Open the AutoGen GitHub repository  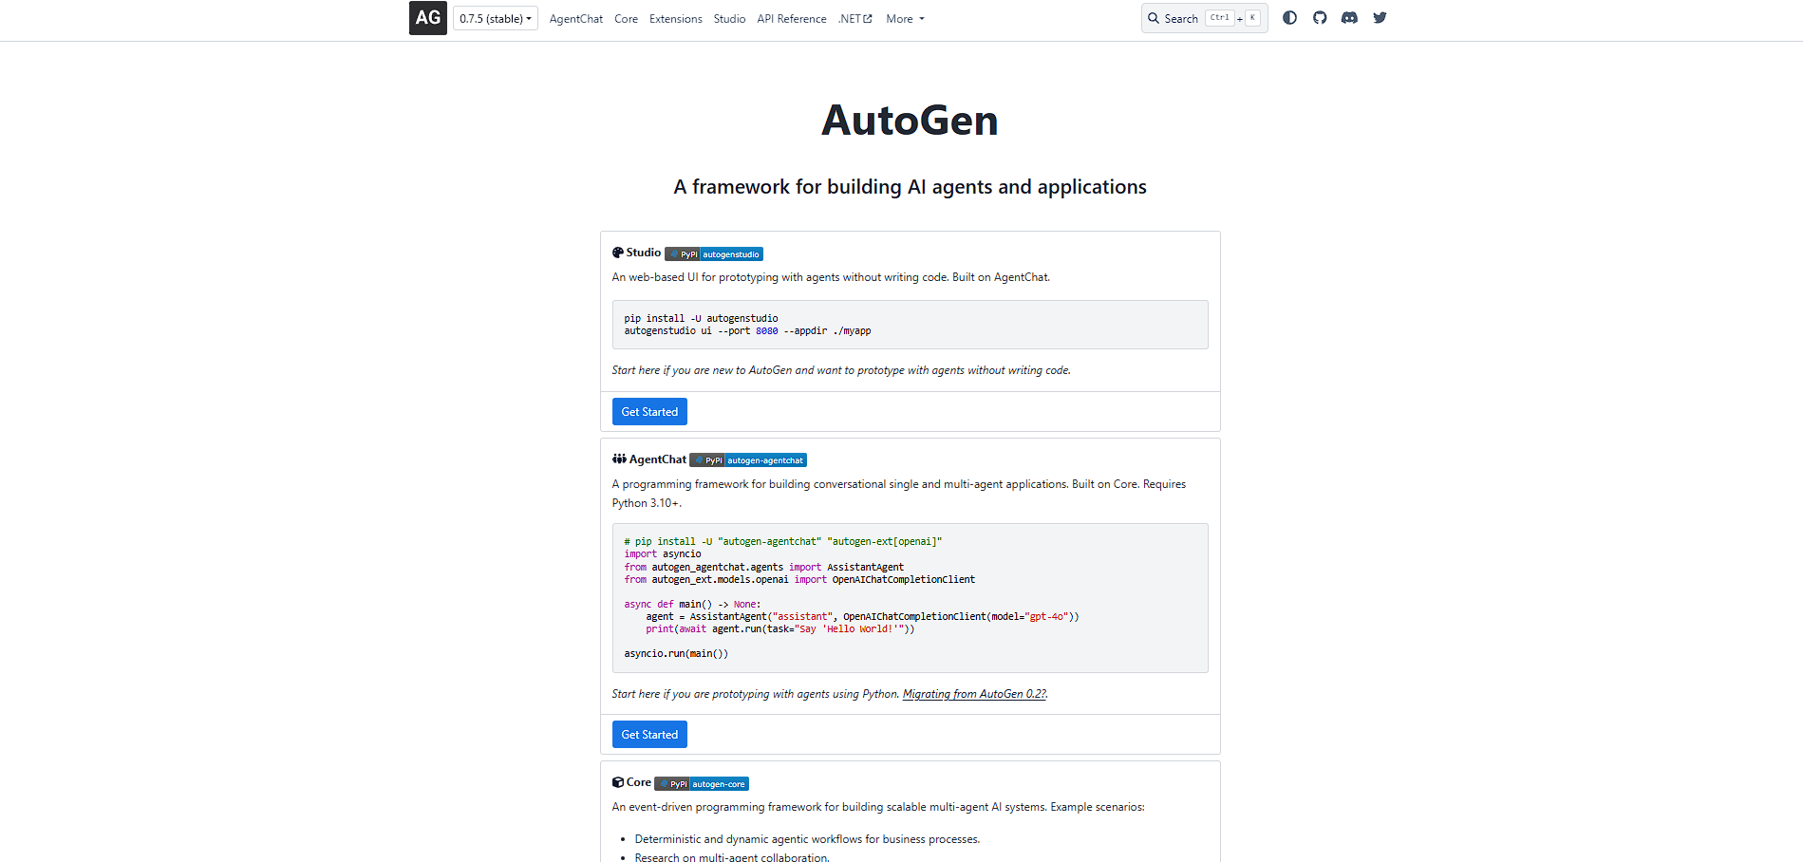[1320, 17]
